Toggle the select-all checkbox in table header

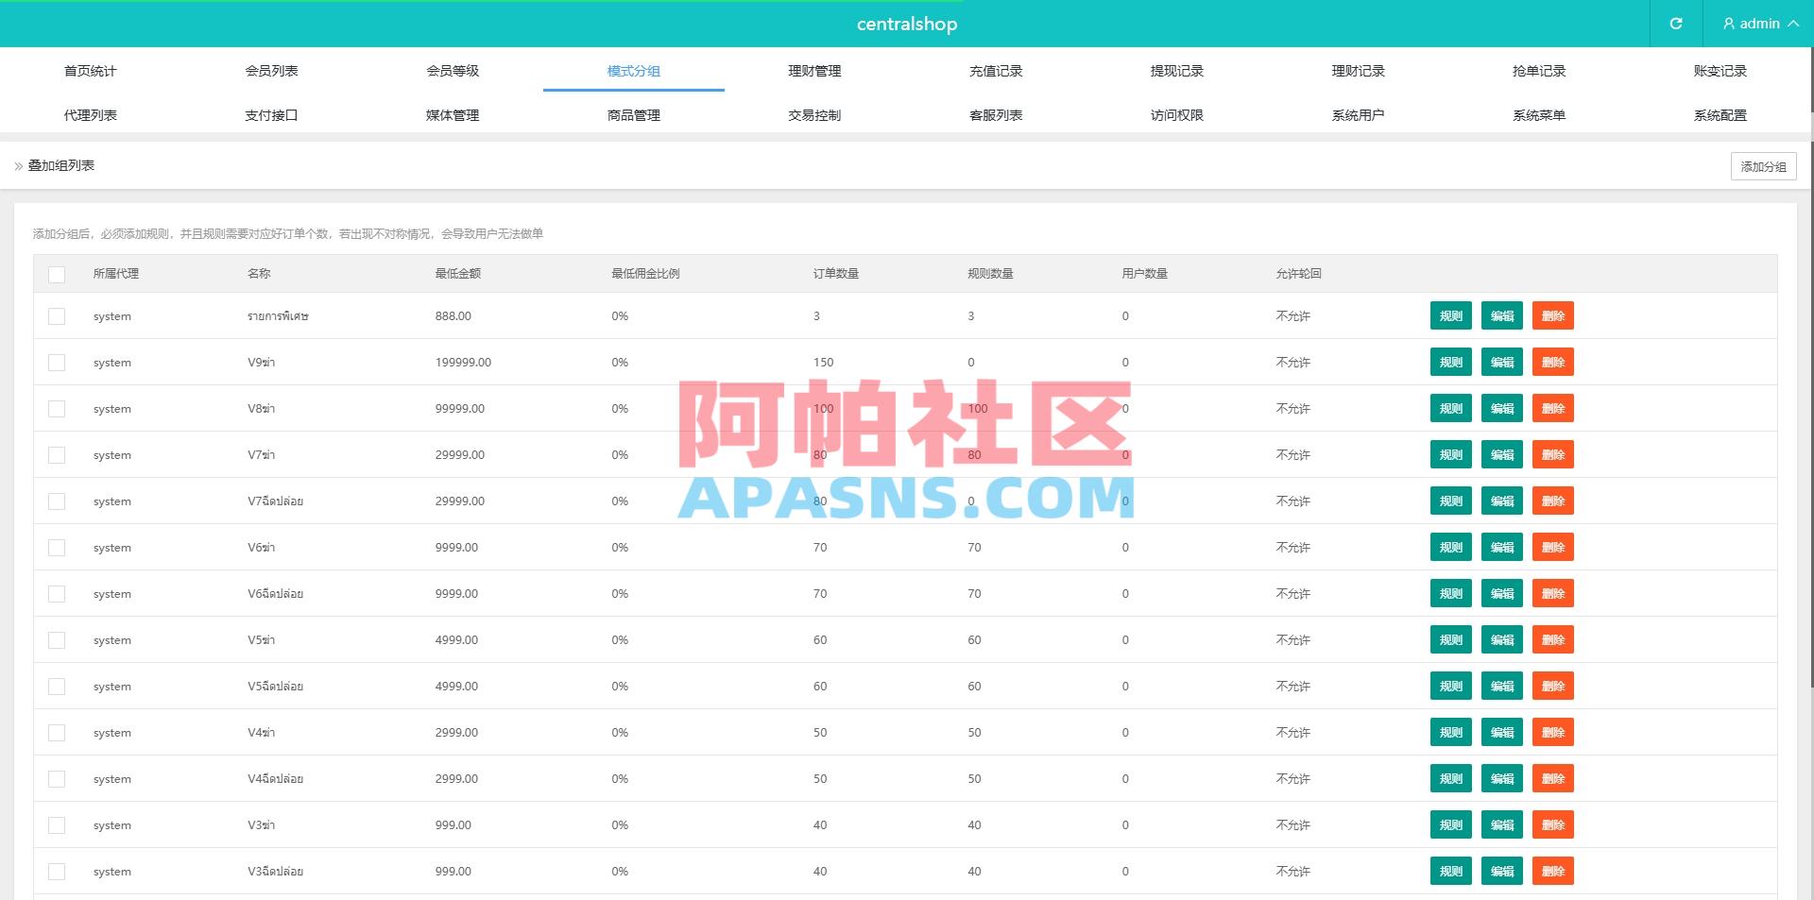[57, 274]
